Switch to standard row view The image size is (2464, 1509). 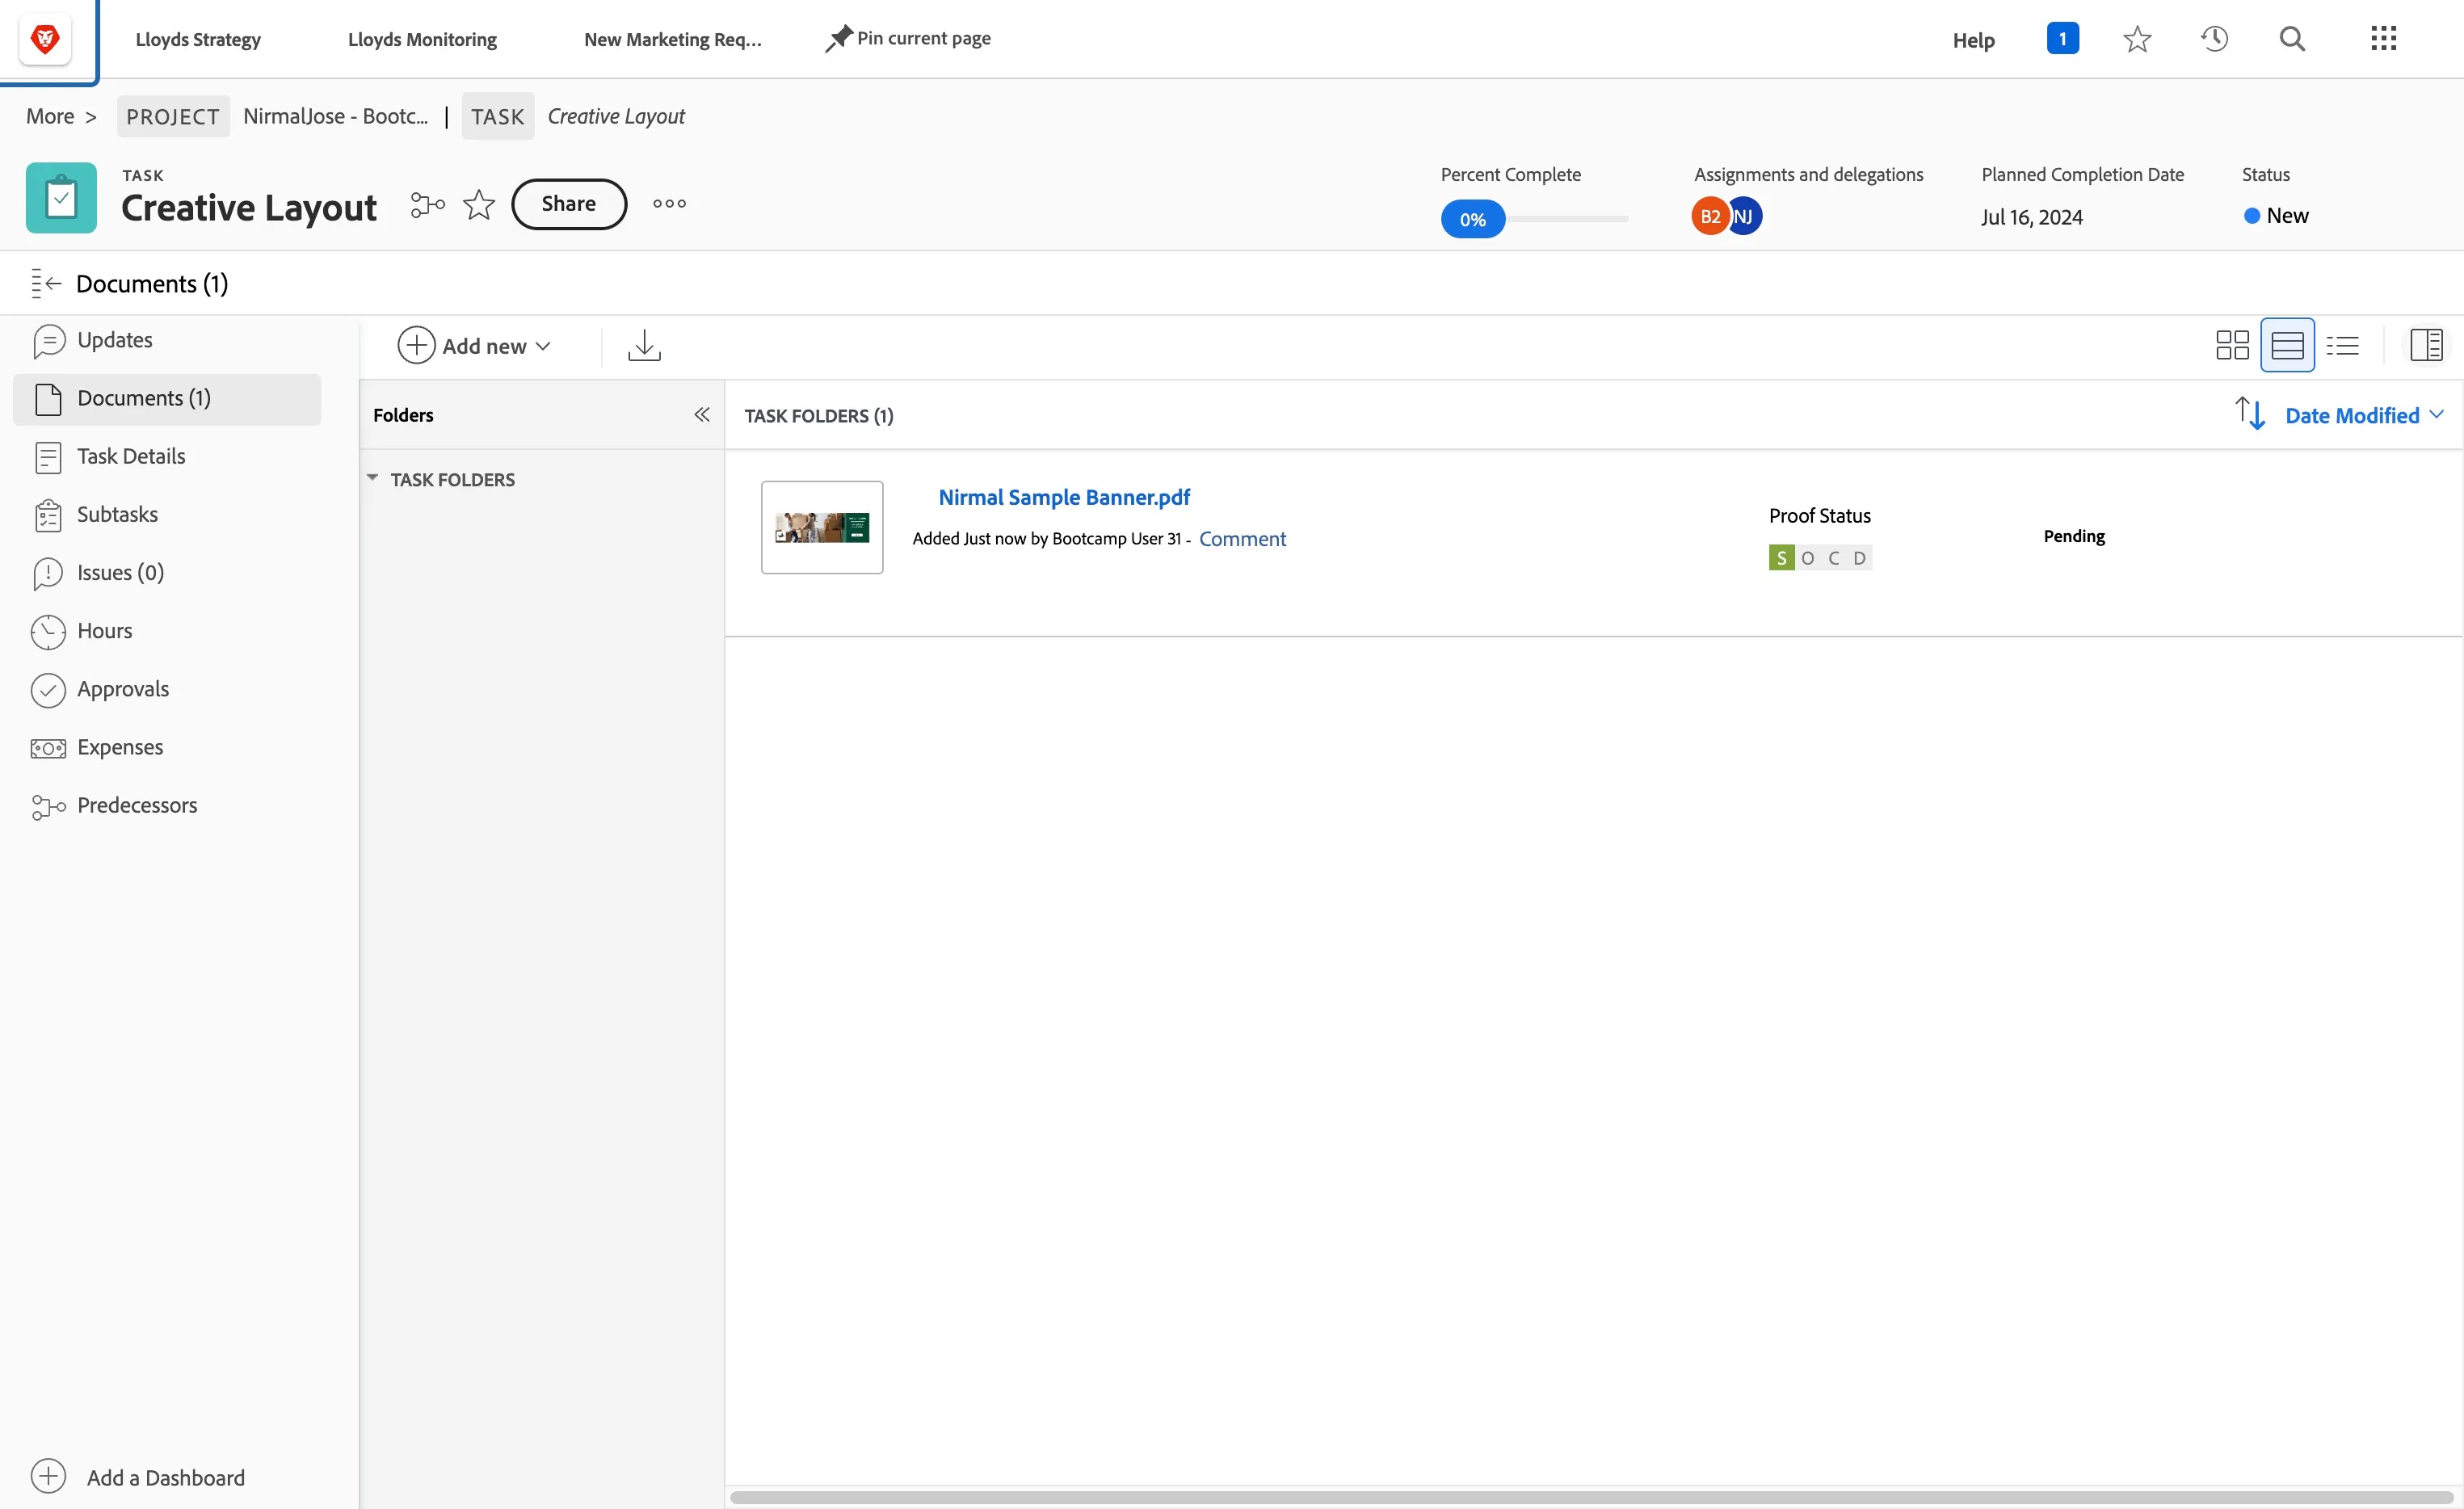point(2287,345)
